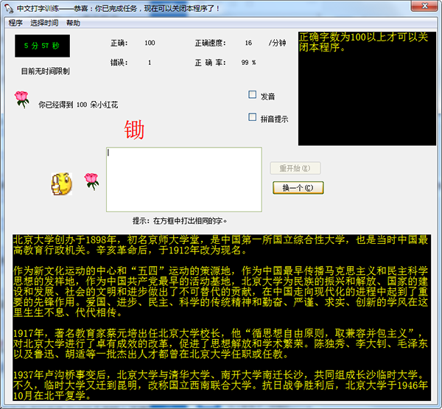Click the paragraph starting 作为新文化运动的中心
This screenshot has height=409, width=442.
pyautogui.click(x=221, y=292)
